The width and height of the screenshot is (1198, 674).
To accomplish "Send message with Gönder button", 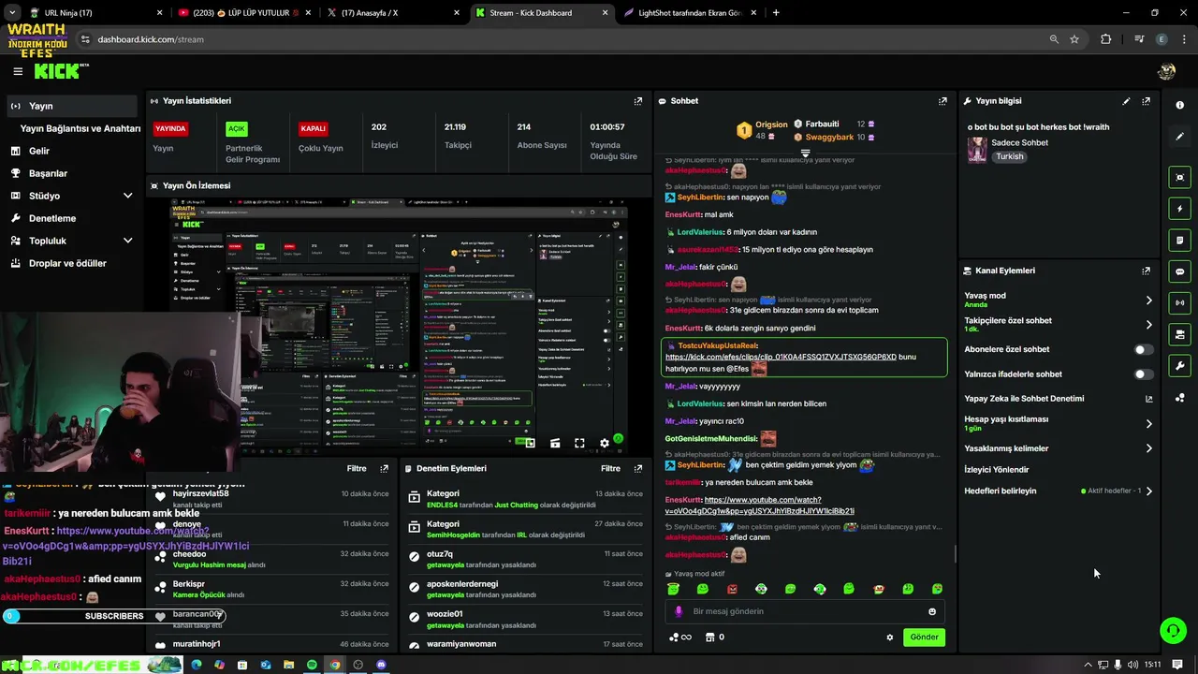I will 924,637.
